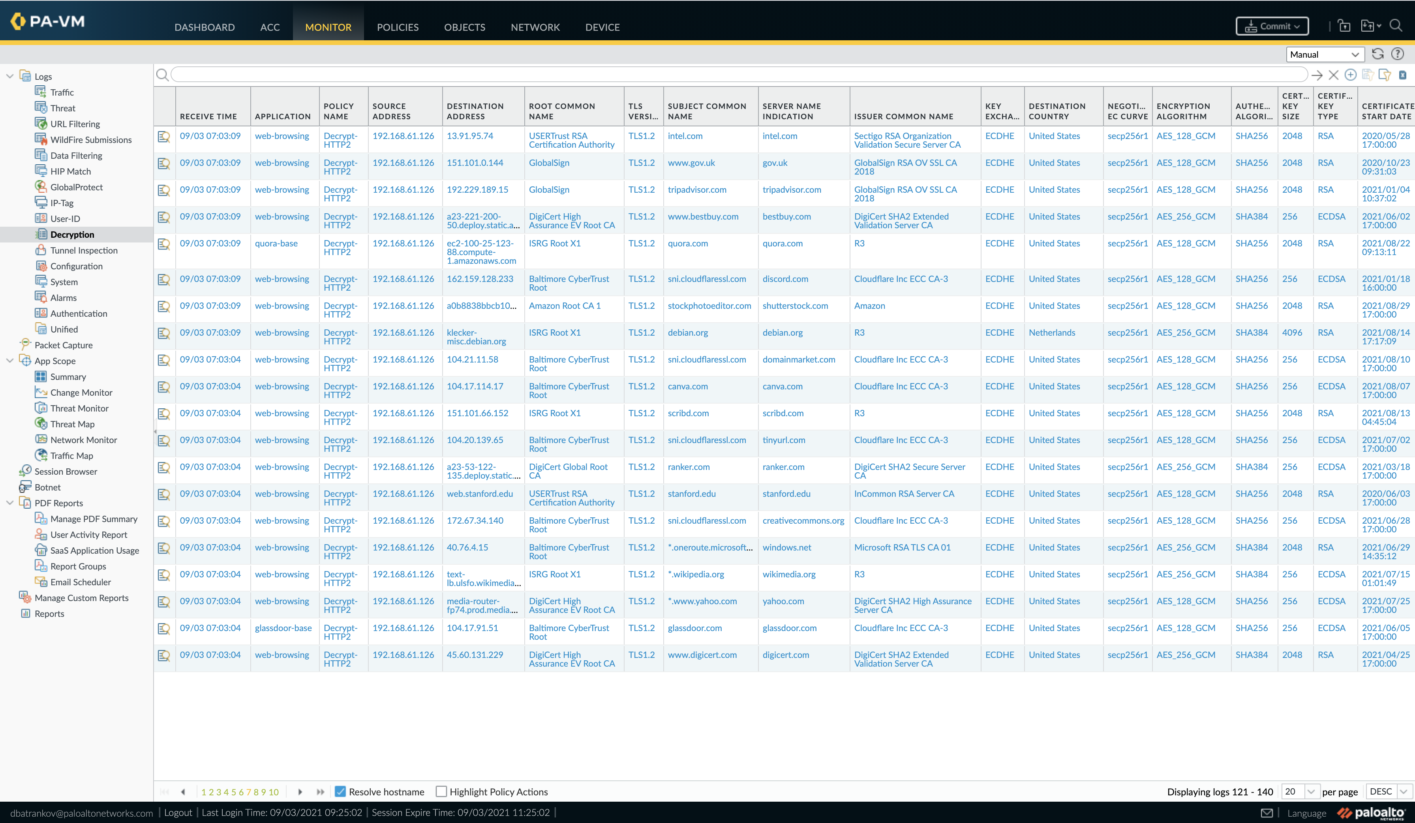Click the global search magnifier icon
This screenshot has width=1415, height=823.
(x=1395, y=26)
